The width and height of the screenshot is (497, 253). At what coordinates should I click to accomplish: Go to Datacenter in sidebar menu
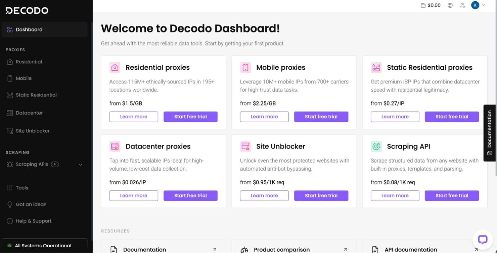point(29,113)
